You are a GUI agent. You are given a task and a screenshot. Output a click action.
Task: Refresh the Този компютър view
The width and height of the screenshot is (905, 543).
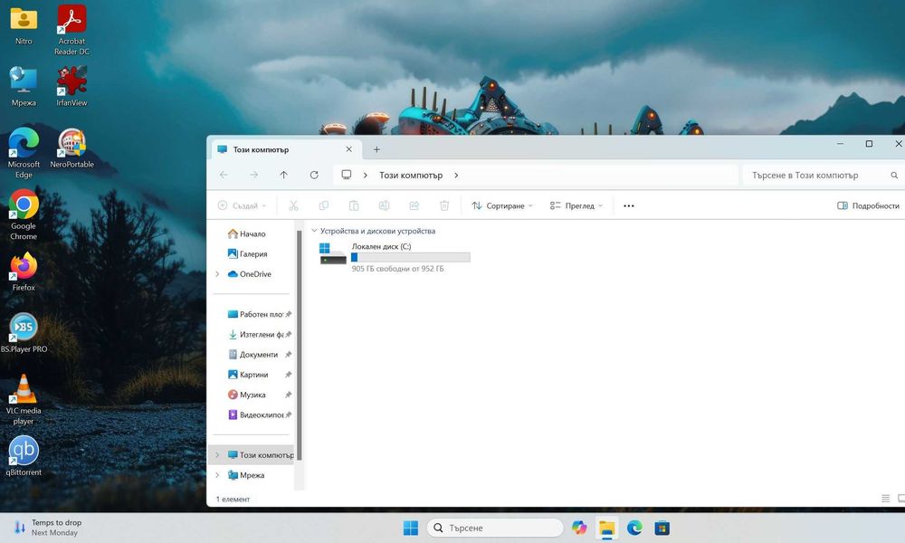coord(314,175)
